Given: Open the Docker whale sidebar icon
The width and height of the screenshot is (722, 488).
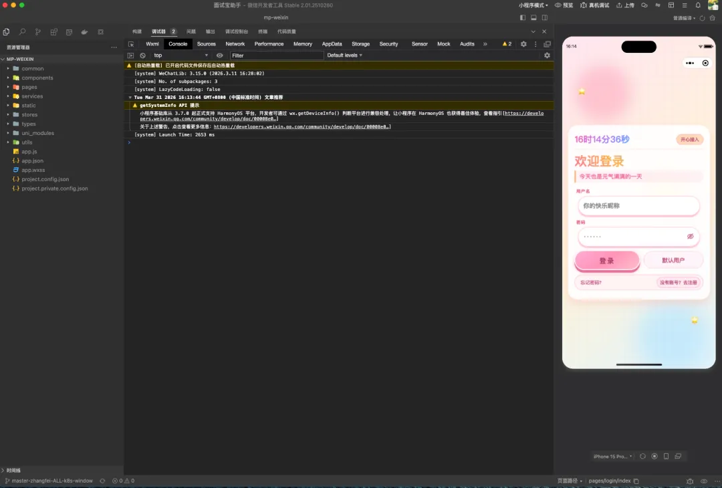Looking at the screenshot, I should coord(84,32).
